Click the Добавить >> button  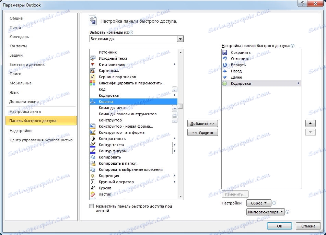(202, 124)
